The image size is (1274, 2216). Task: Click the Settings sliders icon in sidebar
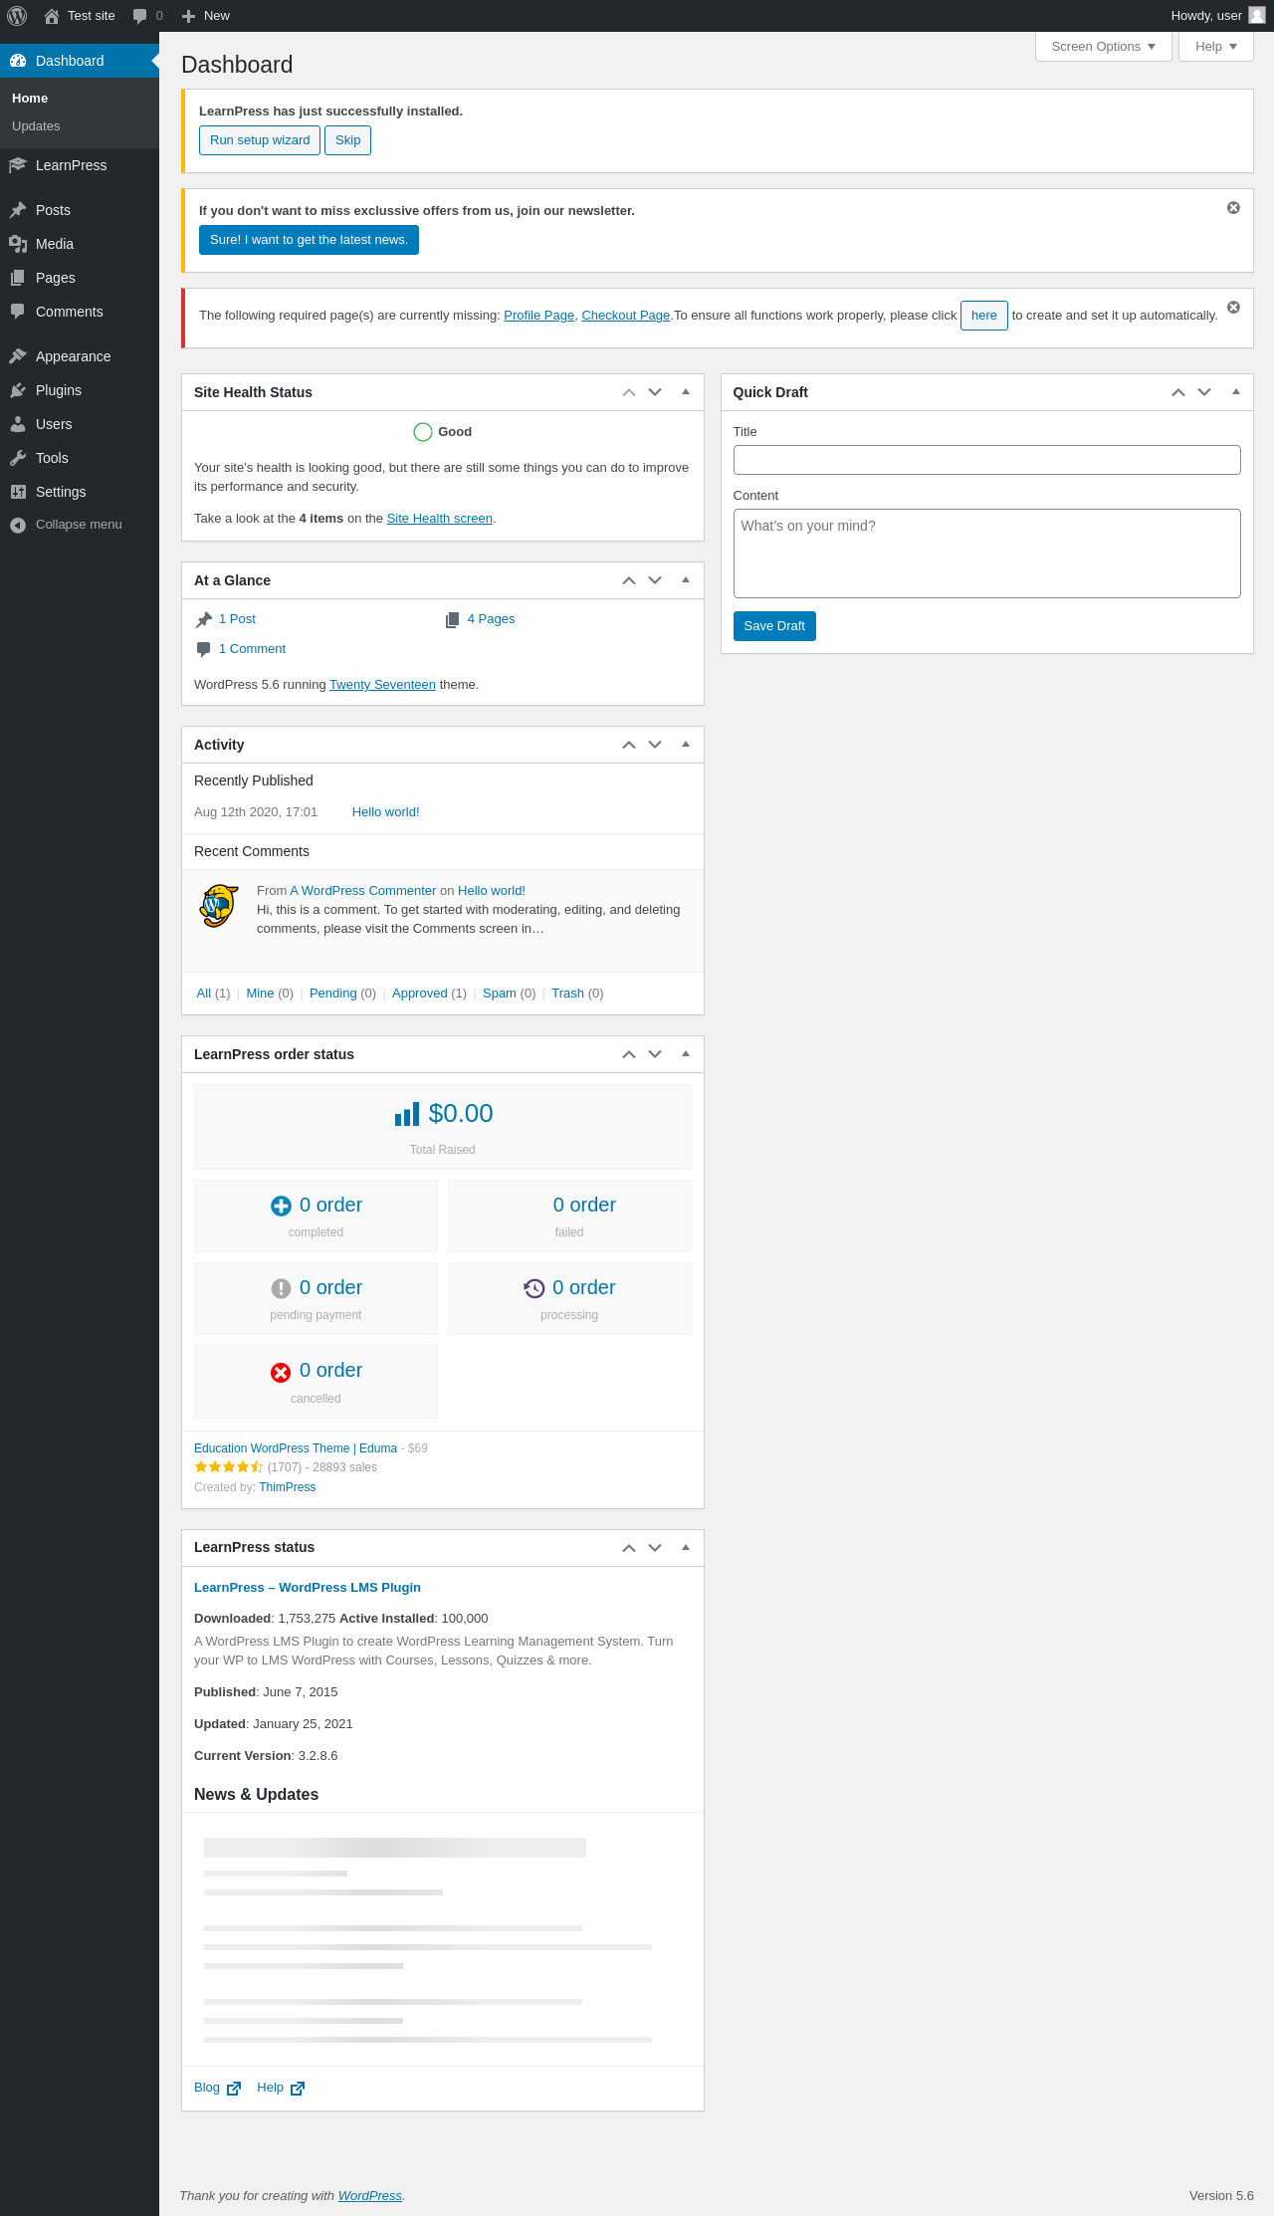coord(18,492)
